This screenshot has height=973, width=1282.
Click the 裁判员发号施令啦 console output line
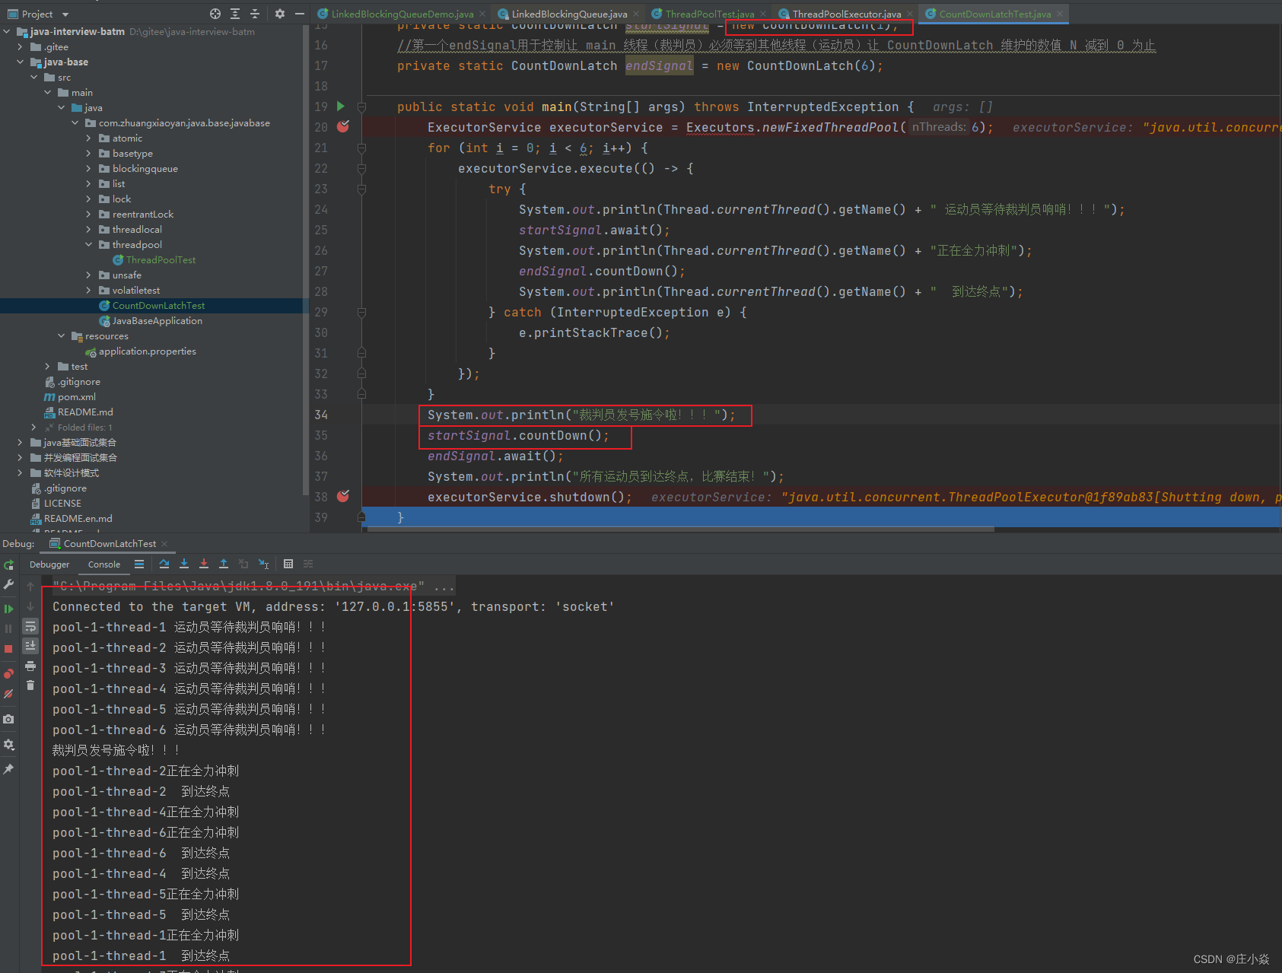(x=116, y=750)
